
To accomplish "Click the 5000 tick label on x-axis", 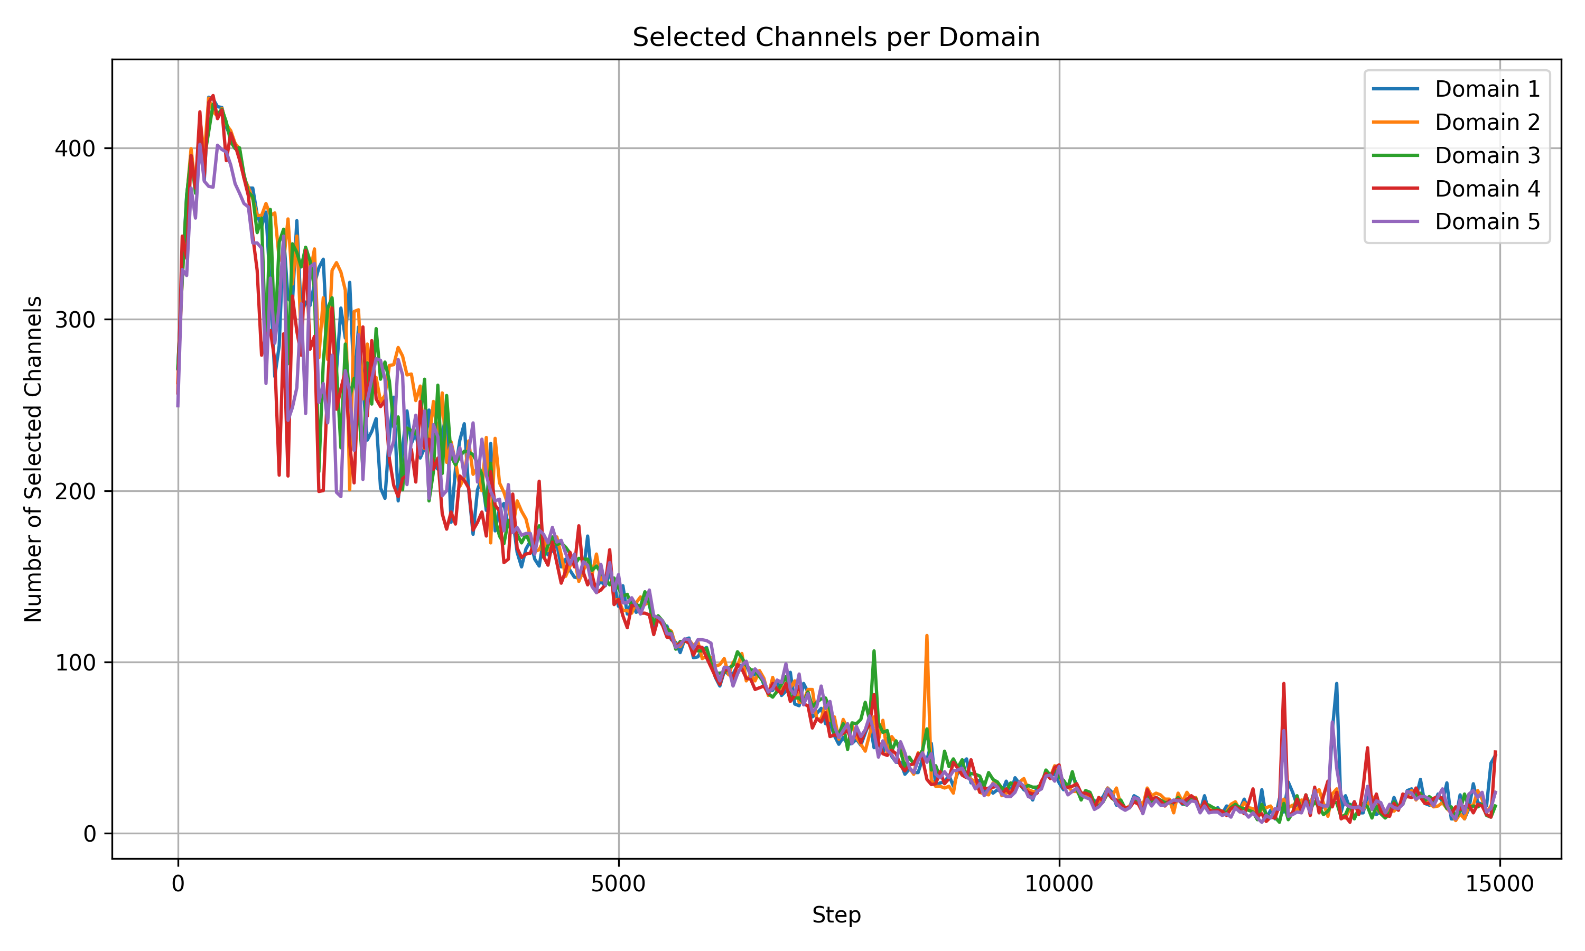I will 618,884.
